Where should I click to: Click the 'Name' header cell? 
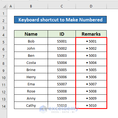[x=31, y=34]
